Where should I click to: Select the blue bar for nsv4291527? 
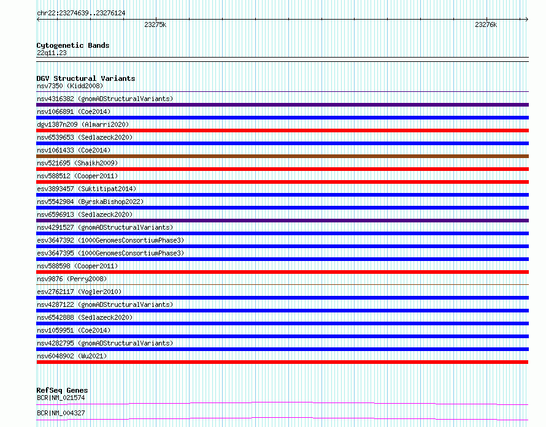282,233
